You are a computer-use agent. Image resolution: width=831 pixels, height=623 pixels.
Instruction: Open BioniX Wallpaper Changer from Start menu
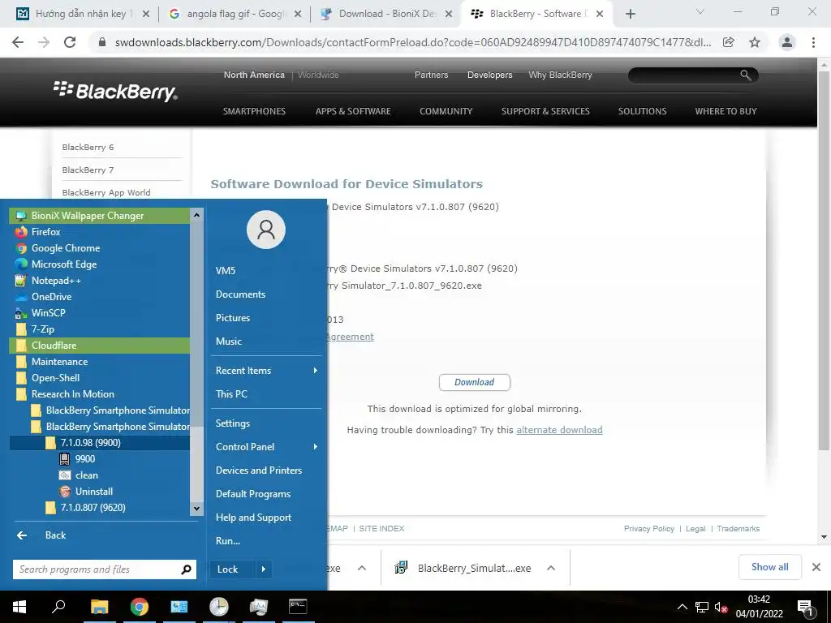tap(100, 216)
